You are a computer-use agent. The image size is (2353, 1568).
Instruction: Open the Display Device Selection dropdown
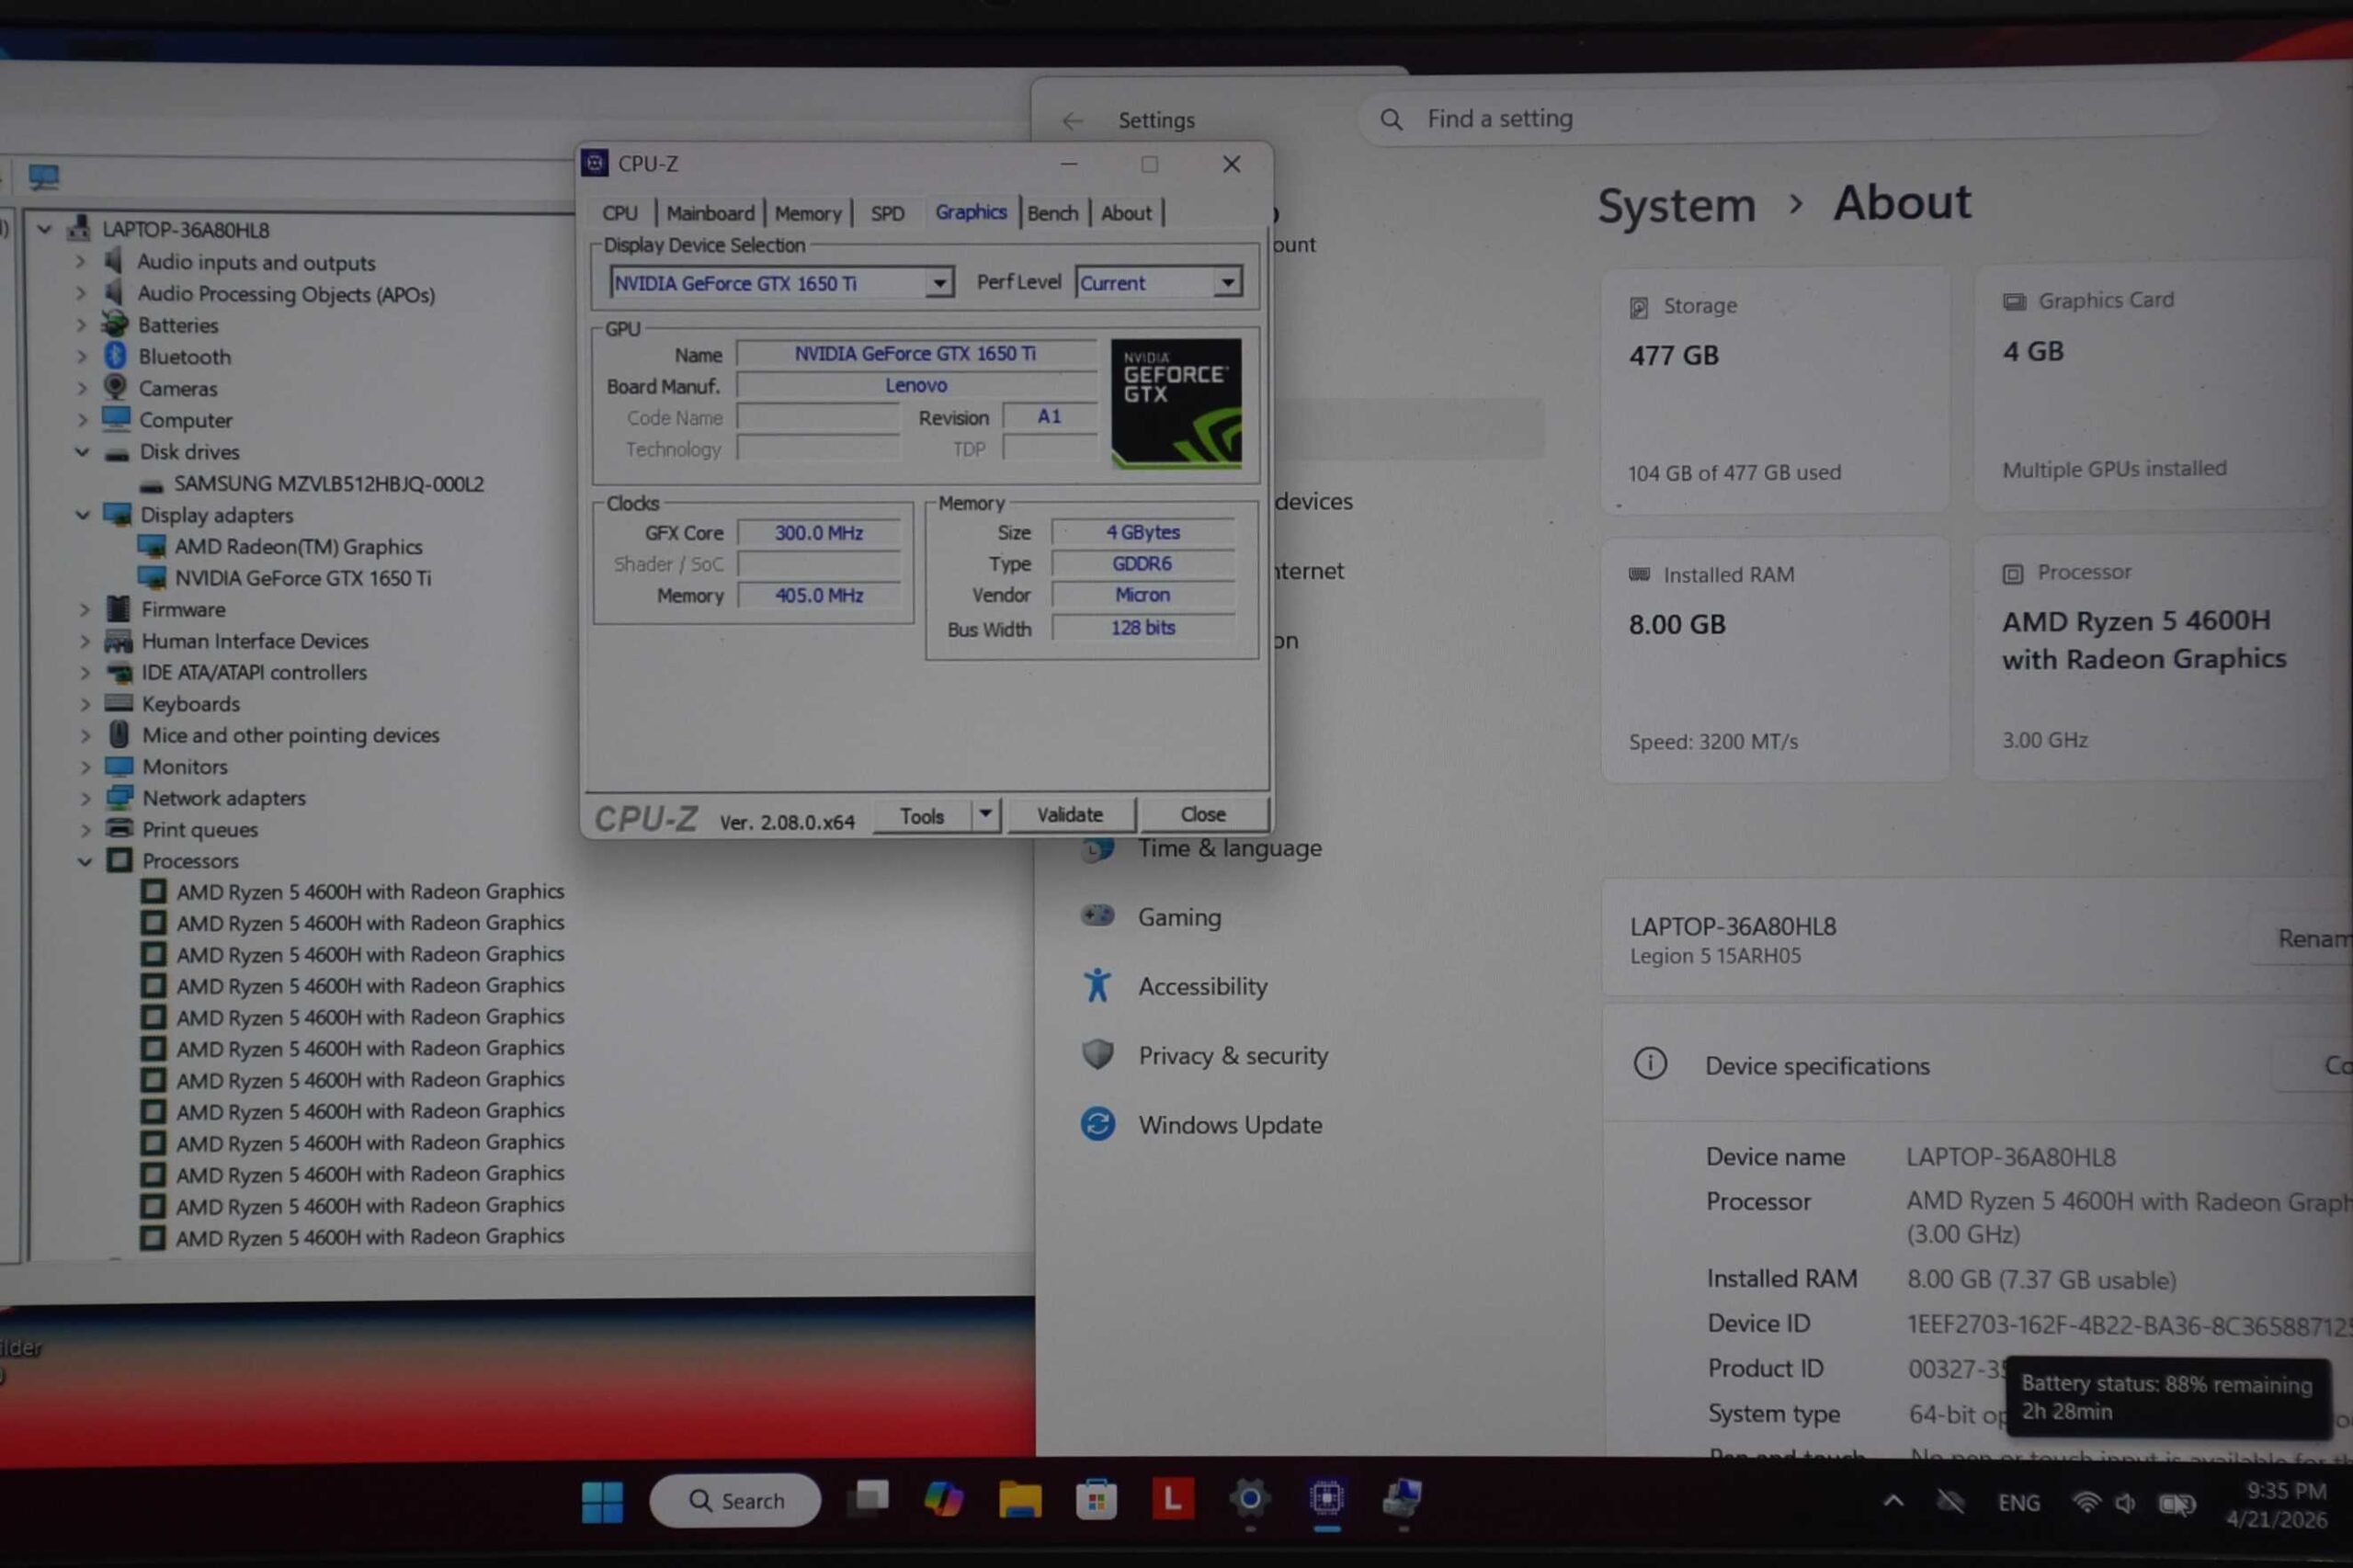click(938, 283)
